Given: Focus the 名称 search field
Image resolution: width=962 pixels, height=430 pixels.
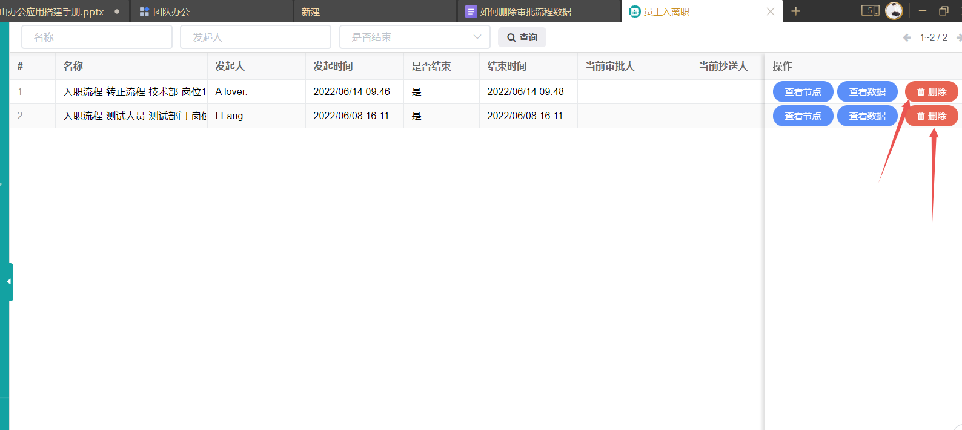Looking at the screenshot, I should (97, 37).
